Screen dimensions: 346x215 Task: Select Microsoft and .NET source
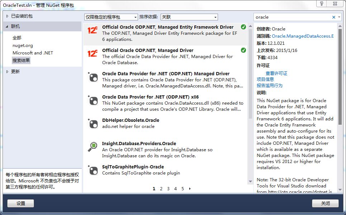[33, 53]
